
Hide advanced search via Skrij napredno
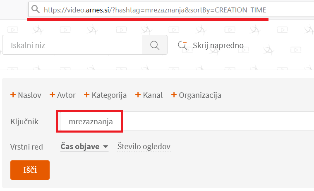coord(218,45)
